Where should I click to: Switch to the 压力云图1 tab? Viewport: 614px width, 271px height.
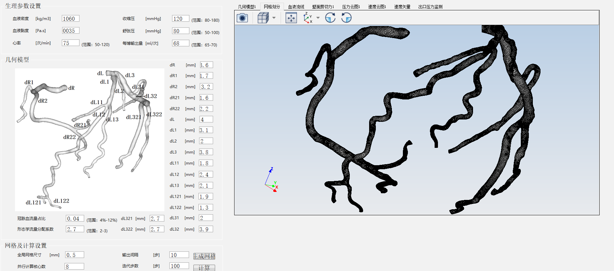(351, 7)
